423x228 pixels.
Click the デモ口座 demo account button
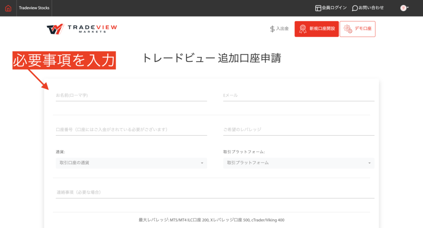[357, 29]
